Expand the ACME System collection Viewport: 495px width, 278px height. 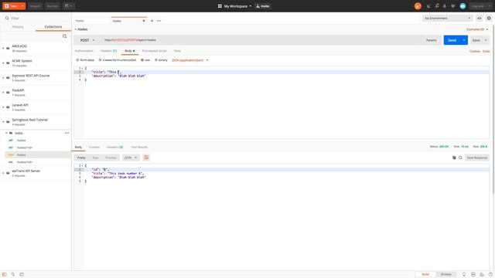[x=3, y=63]
